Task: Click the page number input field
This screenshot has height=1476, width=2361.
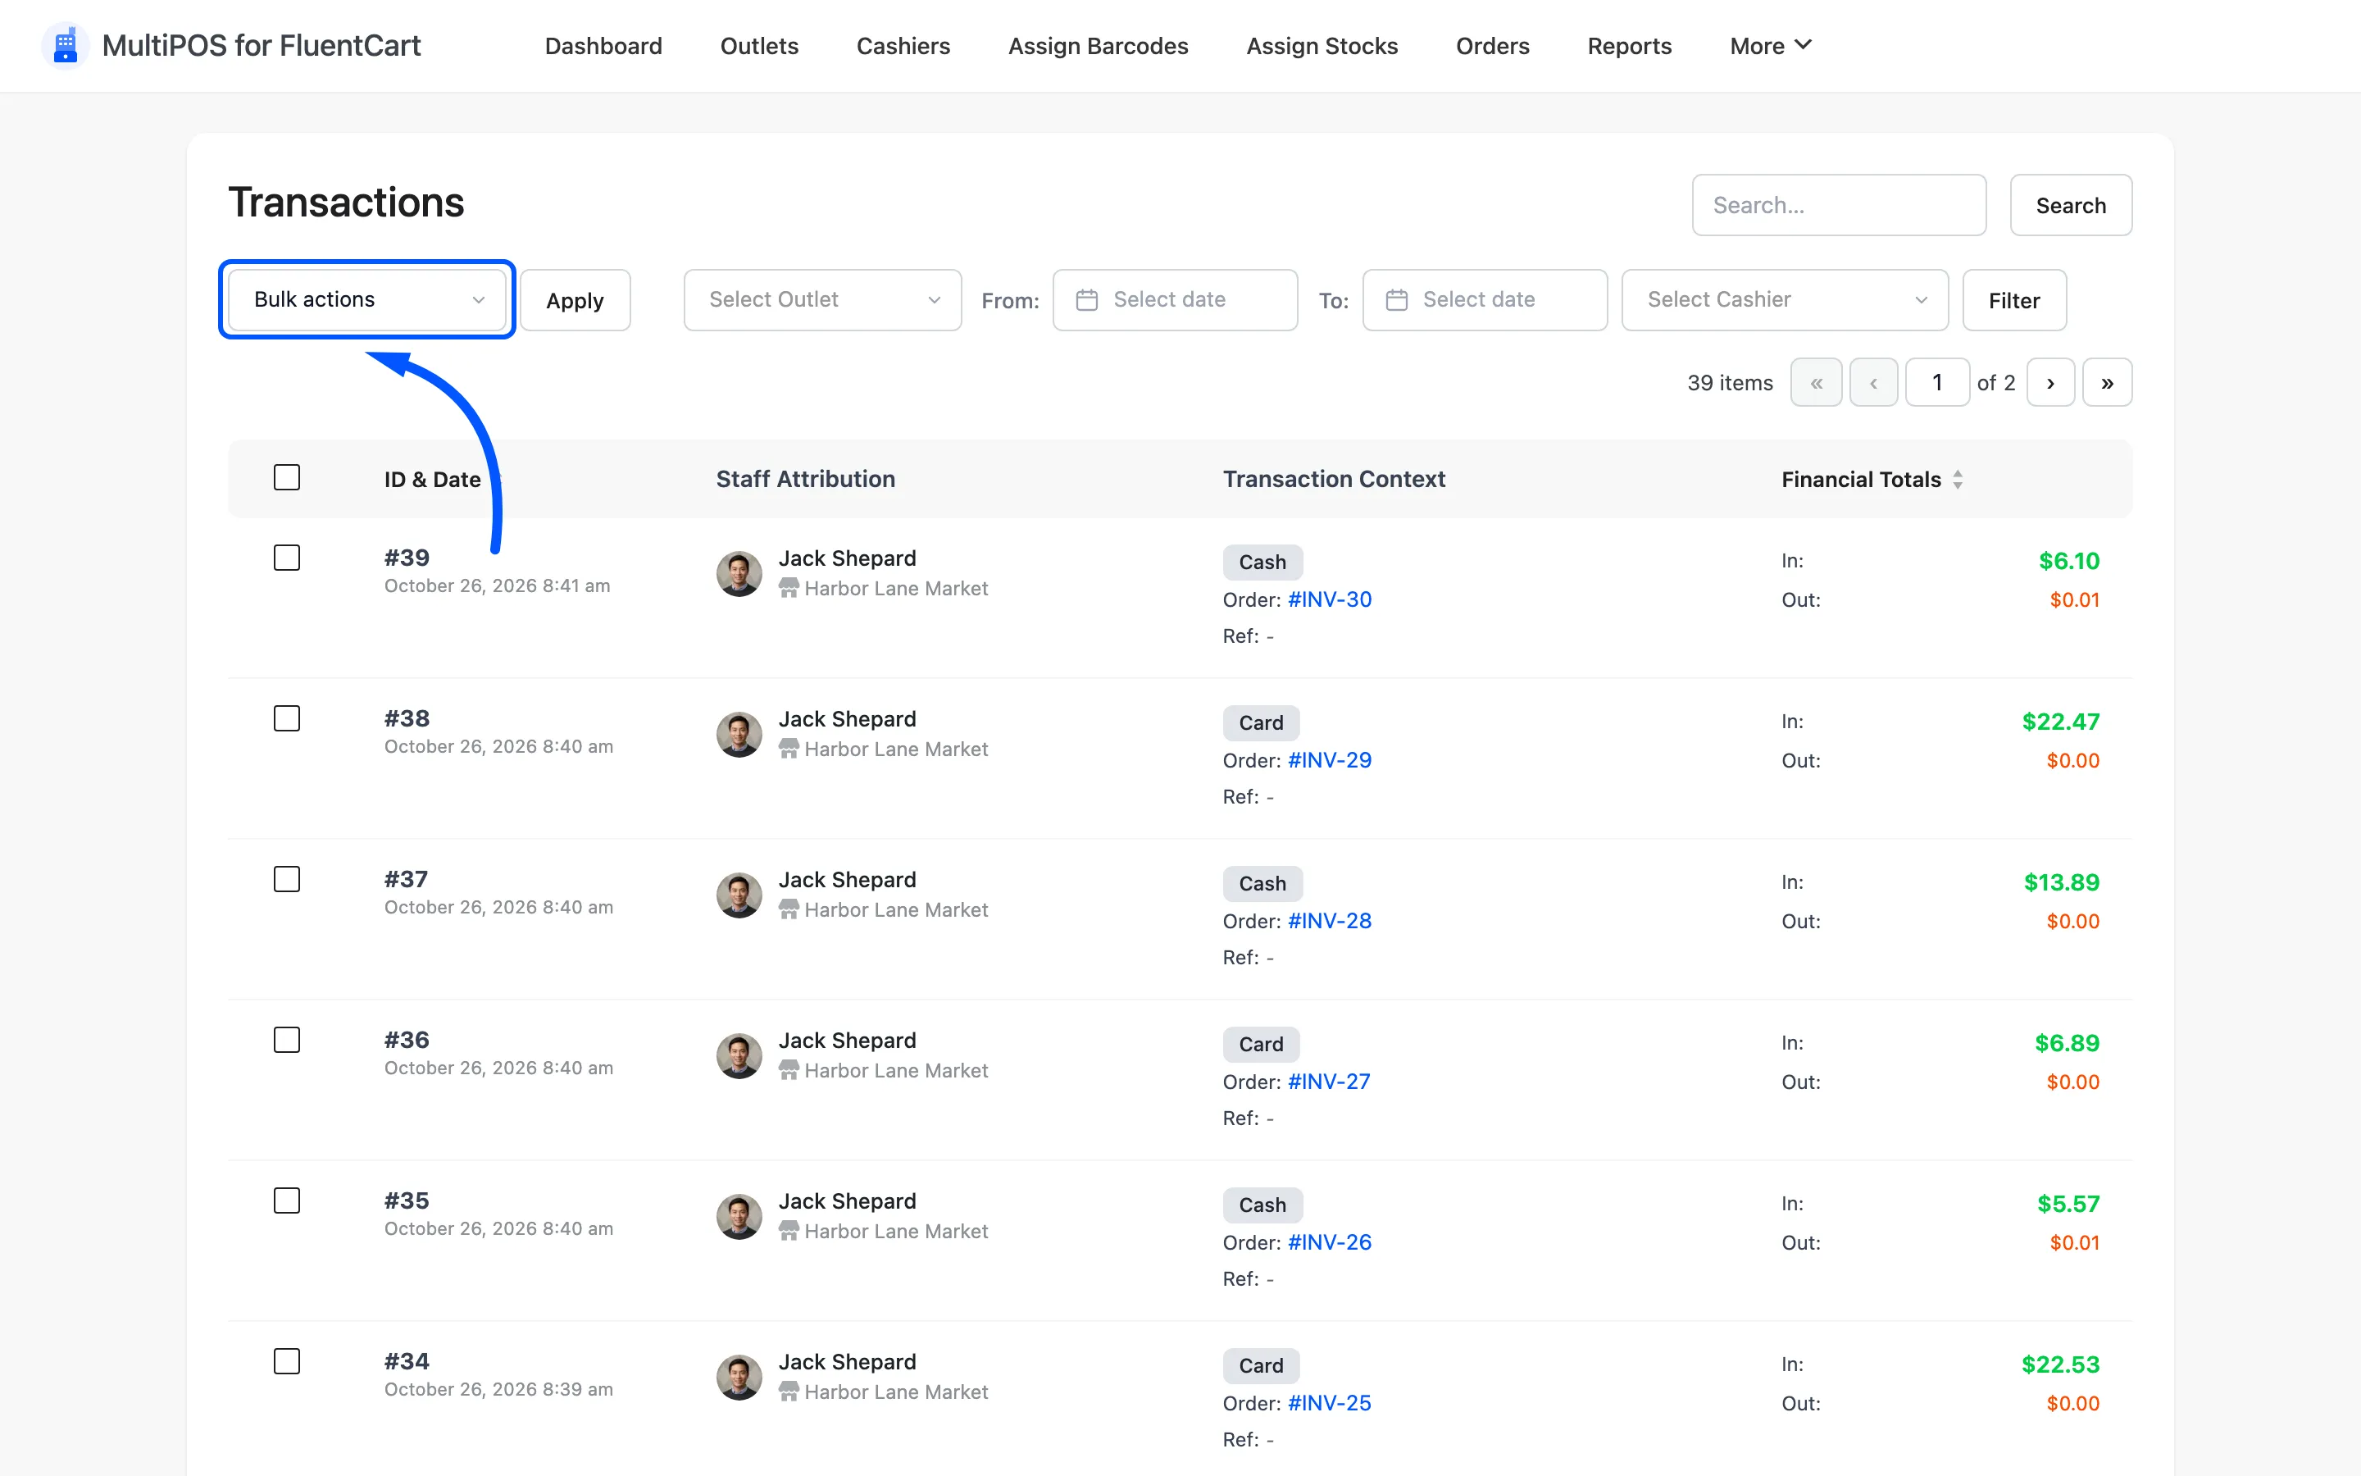Action: [x=1936, y=383]
